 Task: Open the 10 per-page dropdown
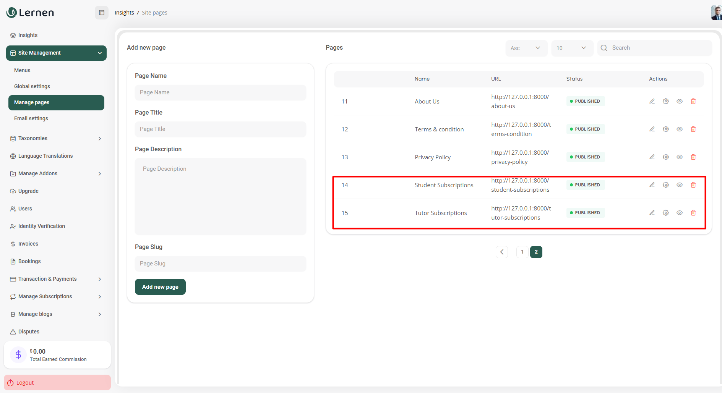coord(572,48)
